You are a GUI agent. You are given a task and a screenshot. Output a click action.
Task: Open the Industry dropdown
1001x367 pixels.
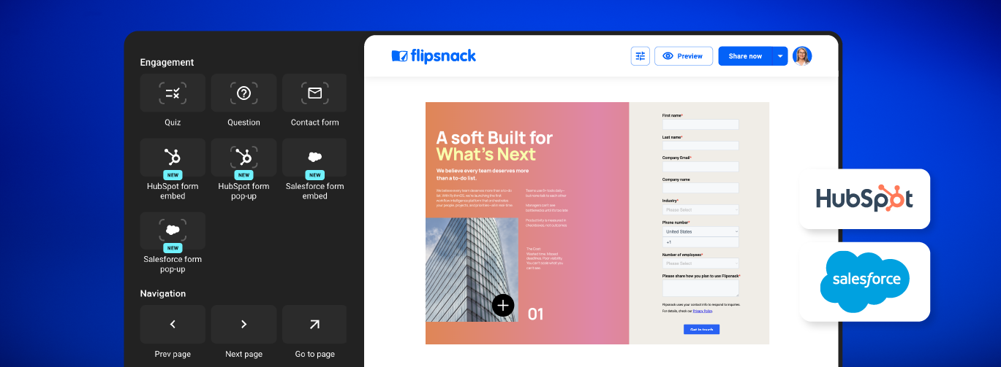coord(700,210)
